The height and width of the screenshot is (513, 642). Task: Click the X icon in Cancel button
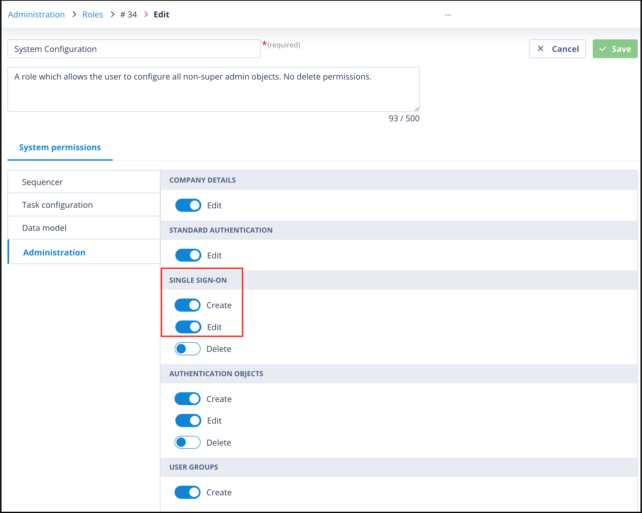point(541,48)
